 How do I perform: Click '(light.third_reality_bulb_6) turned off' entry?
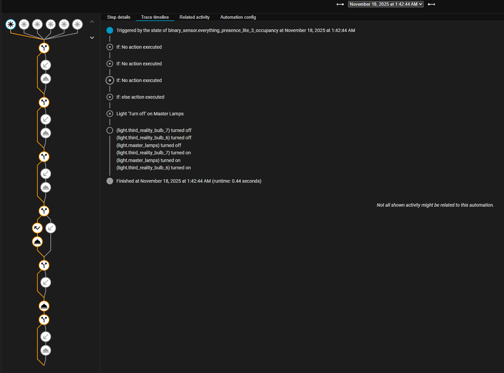click(154, 138)
